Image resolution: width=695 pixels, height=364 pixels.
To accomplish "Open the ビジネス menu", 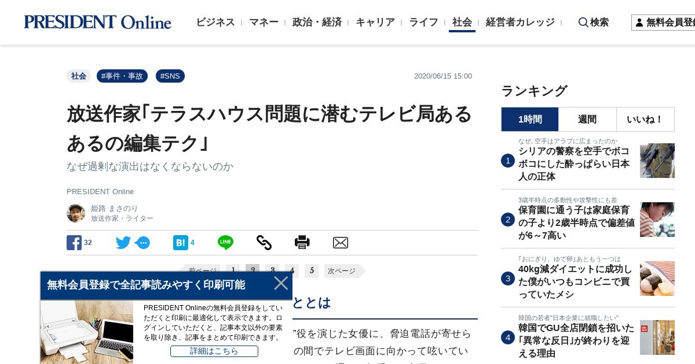I will point(215,22).
